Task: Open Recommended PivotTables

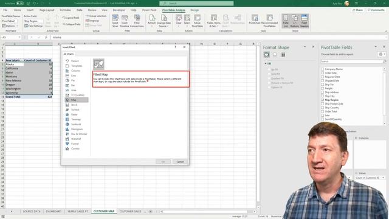Action: 270,21
